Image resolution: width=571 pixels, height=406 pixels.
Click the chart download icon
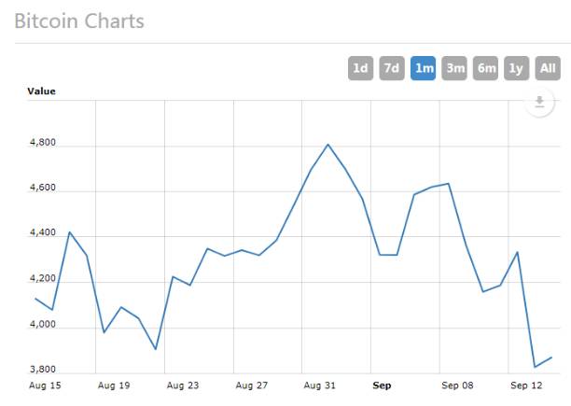(539, 102)
